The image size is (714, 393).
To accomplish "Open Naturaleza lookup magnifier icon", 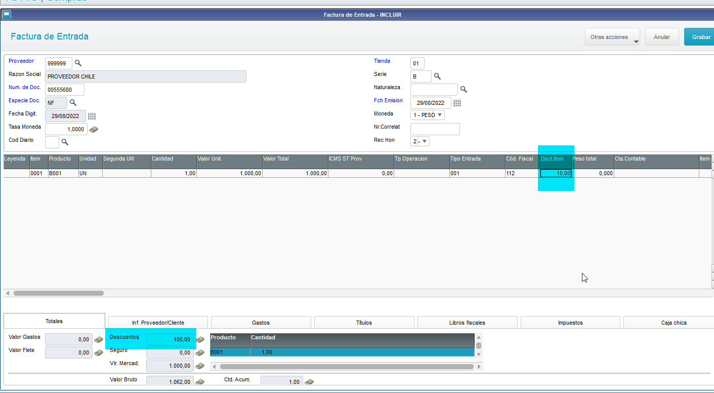I will click(464, 90).
